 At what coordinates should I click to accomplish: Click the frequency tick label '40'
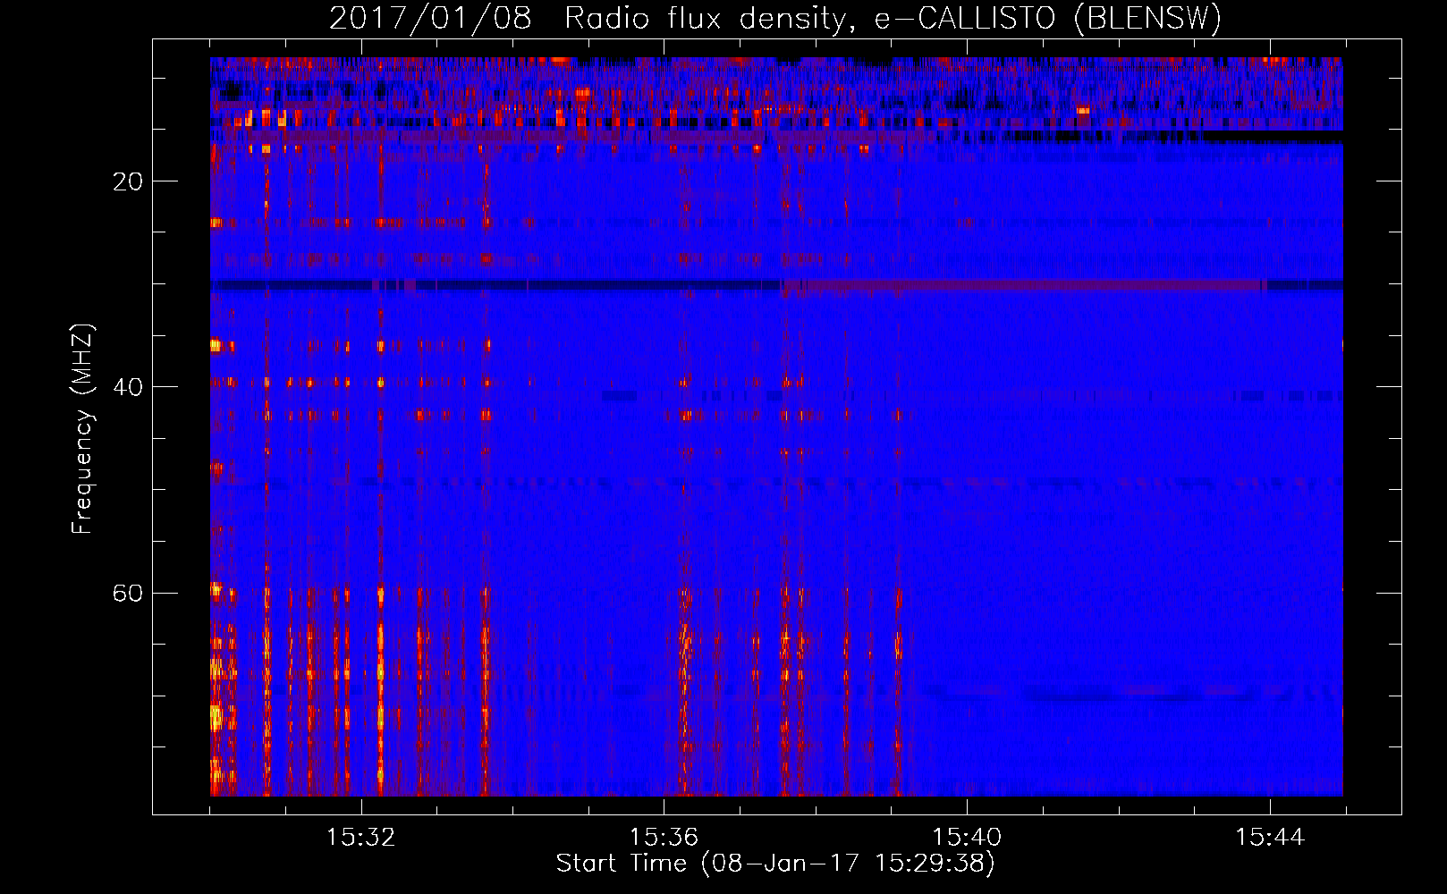127,387
